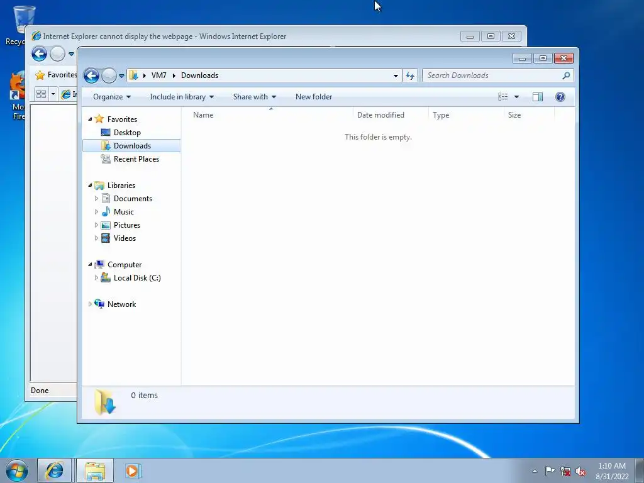The height and width of the screenshot is (483, 644).
Task: Click the magnifier icon in the search box
Action: [x=566, y=75]
